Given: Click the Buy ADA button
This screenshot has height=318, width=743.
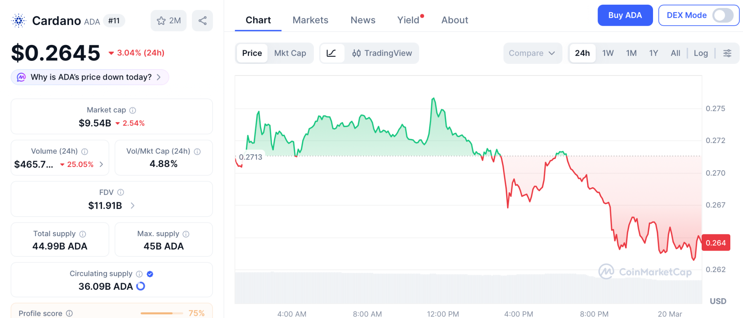Looking at the screenshot, I should tap(625, 15).
